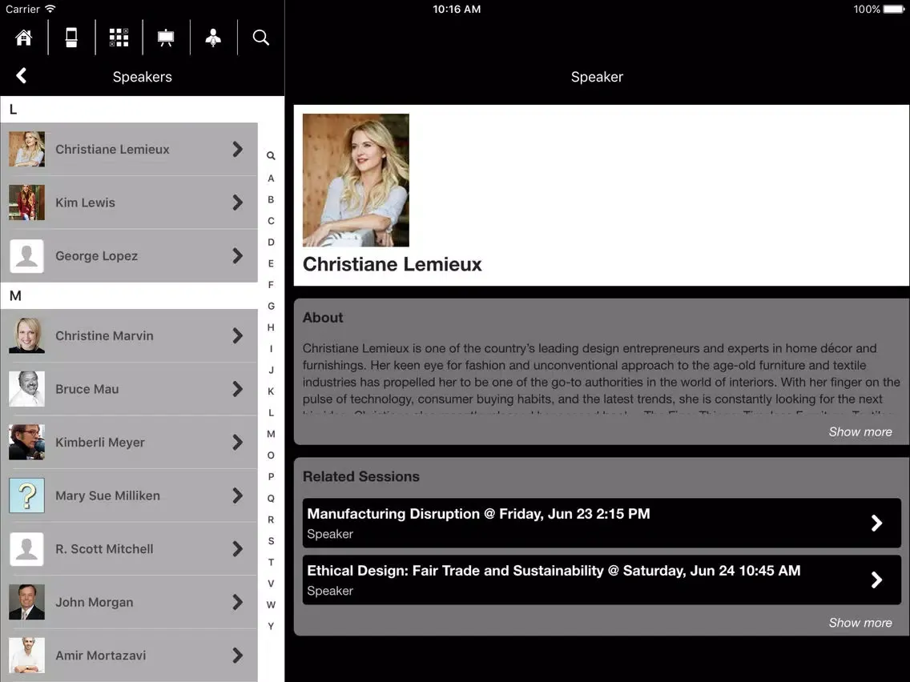Open the mobile device icon in toolbar
This screenshot has height=682, width=910.
click(x=71, y=38)
